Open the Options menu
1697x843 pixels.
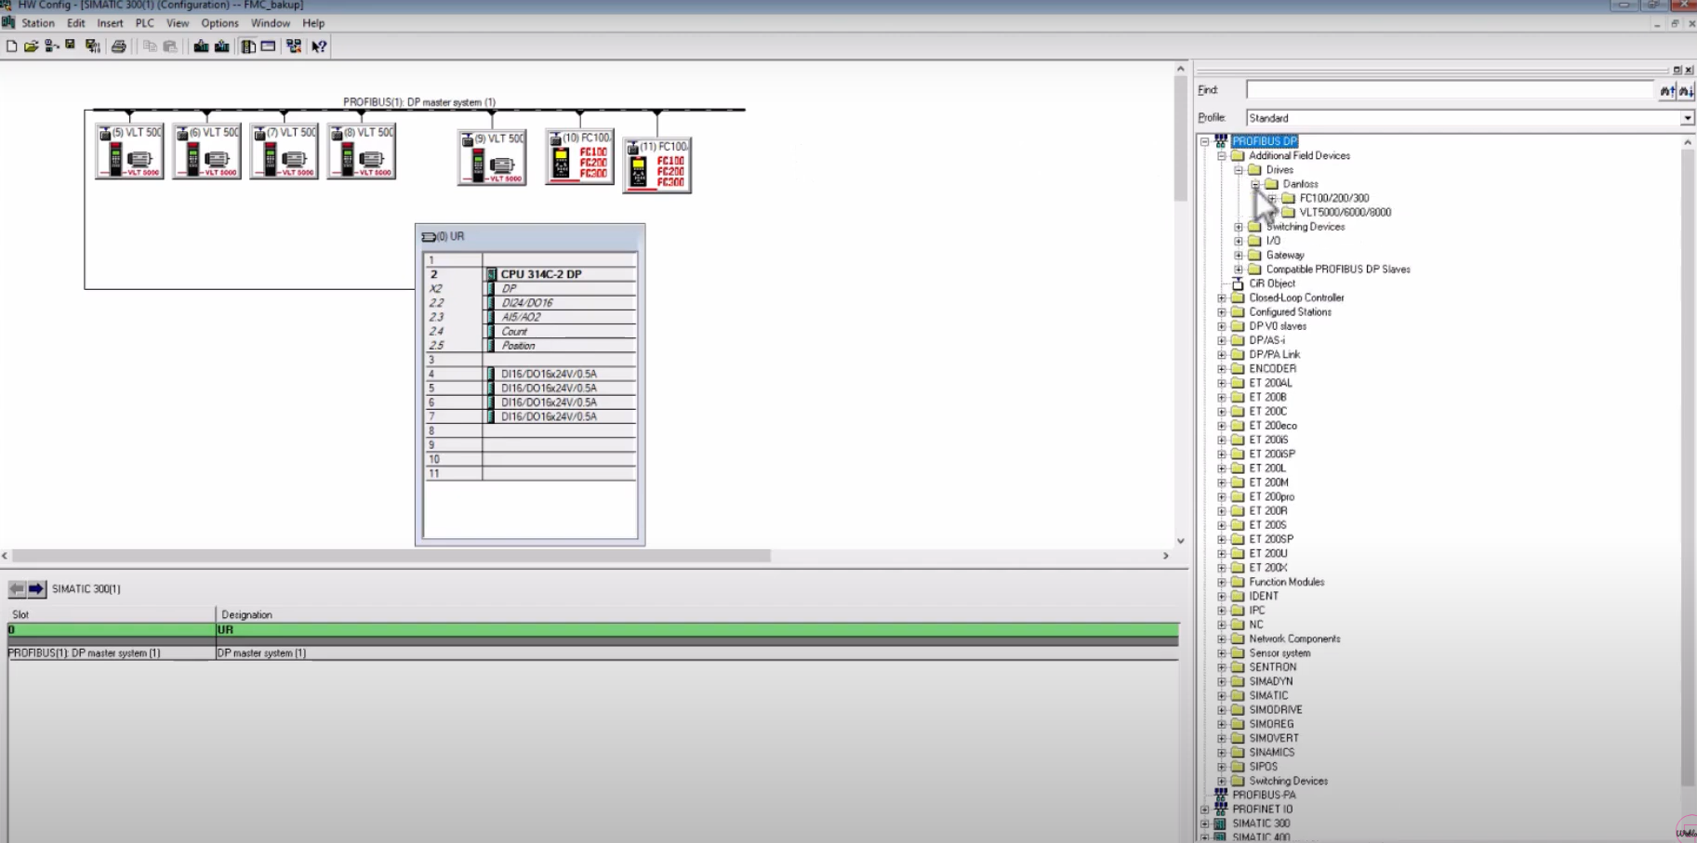219,23
